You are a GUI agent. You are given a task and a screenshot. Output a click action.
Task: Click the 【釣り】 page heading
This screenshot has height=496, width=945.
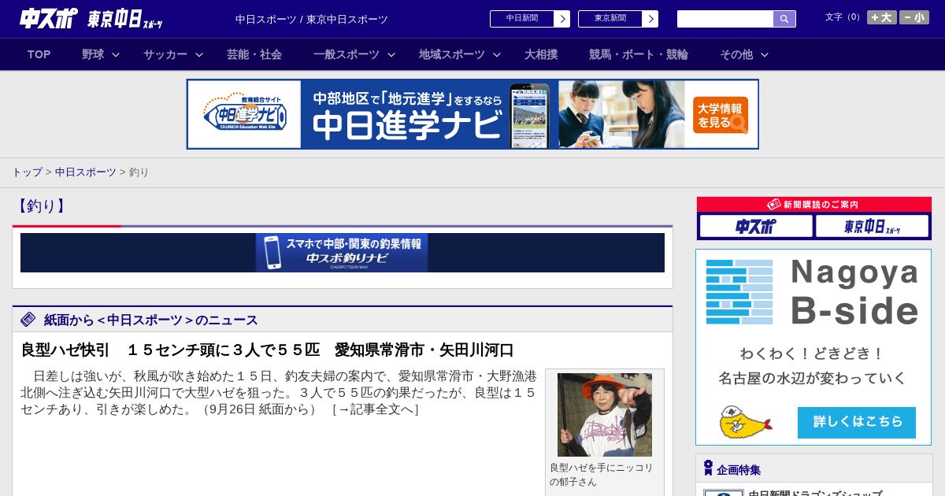tap(41, 206)
